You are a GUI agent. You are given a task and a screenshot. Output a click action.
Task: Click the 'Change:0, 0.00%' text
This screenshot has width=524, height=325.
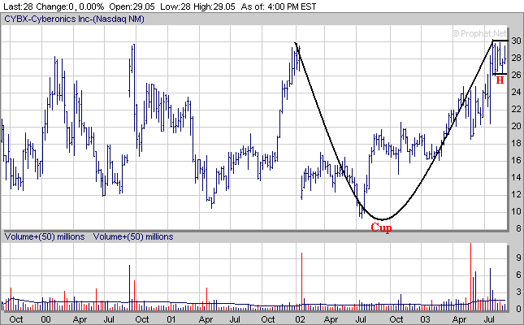(x=70, y=6)
